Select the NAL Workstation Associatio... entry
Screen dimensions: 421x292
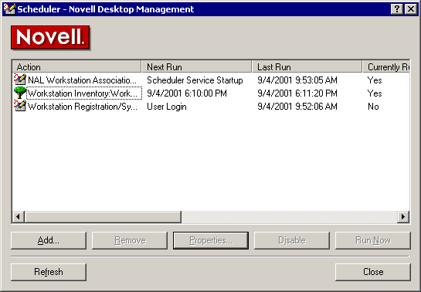[x=82, y=80]
